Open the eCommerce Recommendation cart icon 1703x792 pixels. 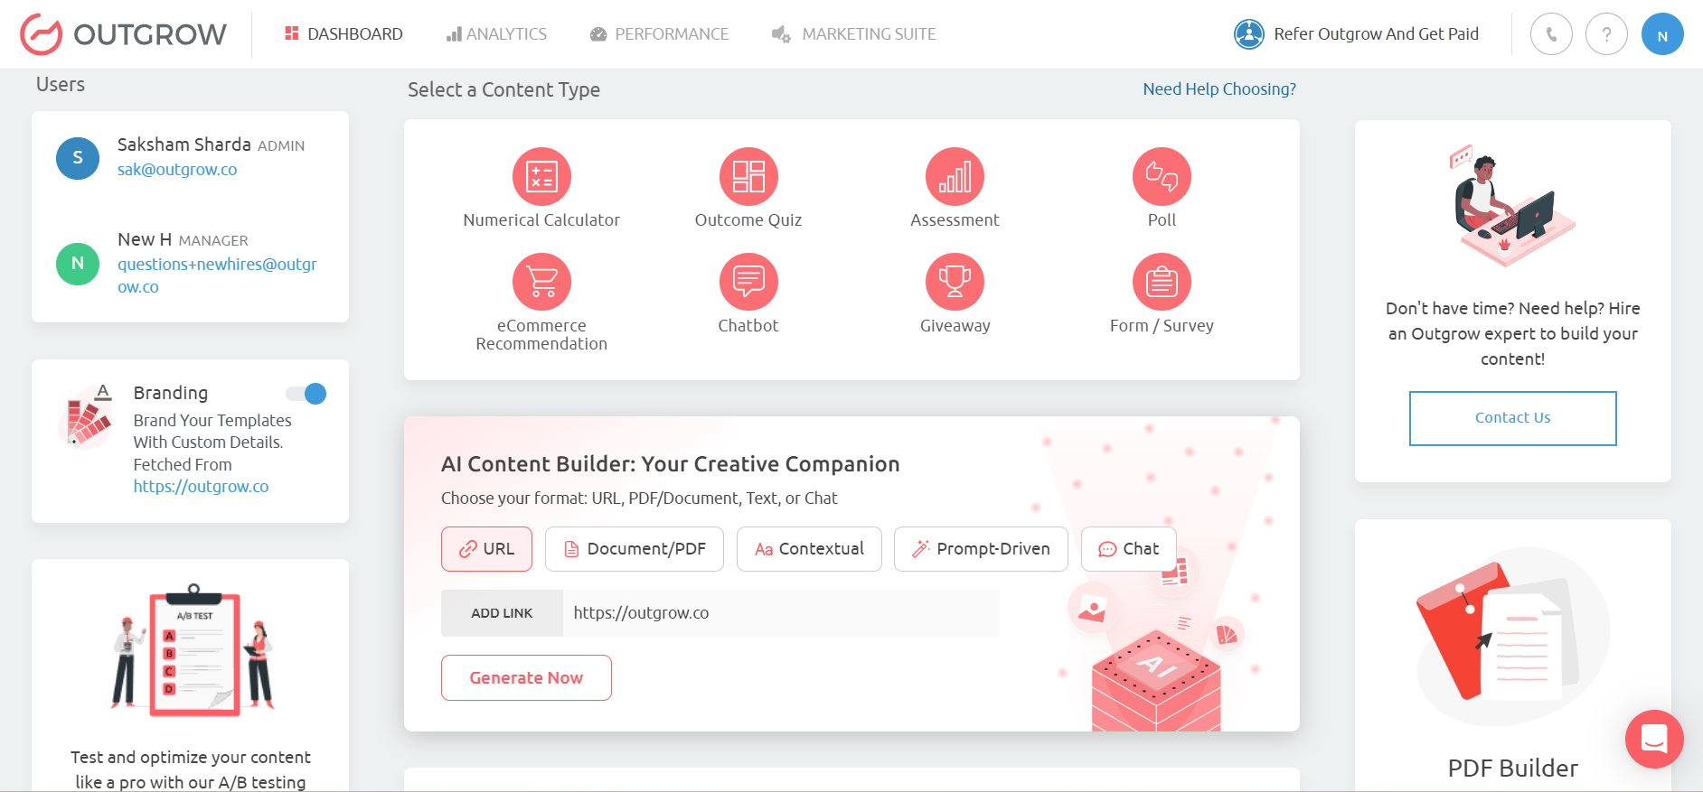tap(541, 282)
